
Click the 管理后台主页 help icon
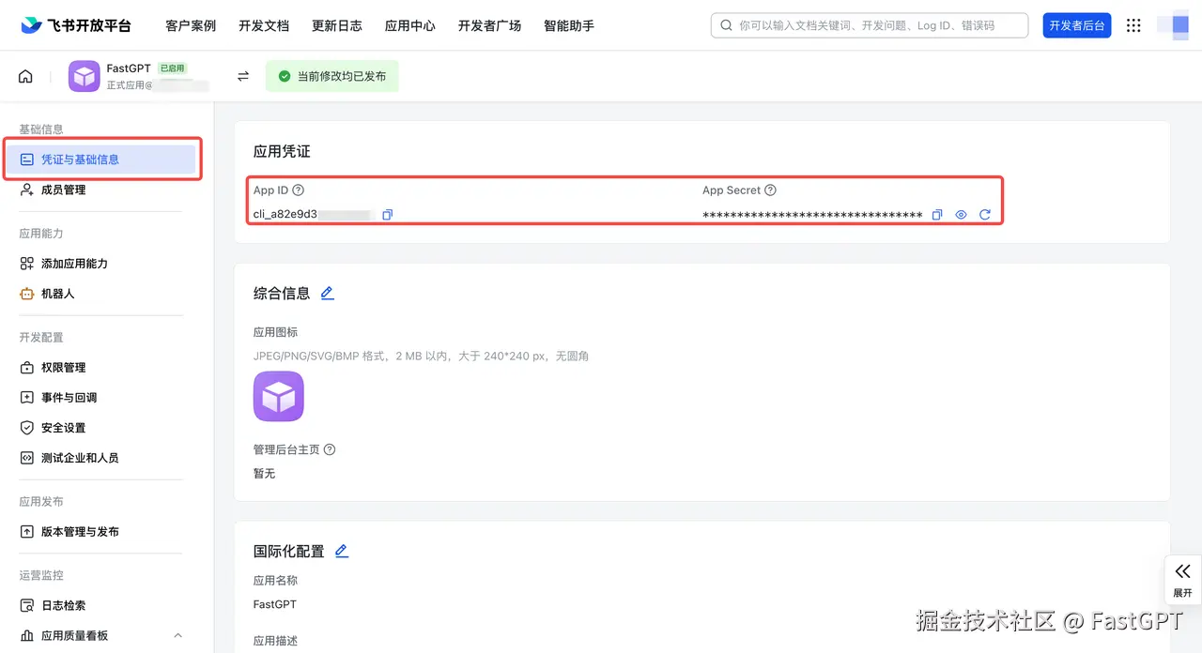coord(330,449)
